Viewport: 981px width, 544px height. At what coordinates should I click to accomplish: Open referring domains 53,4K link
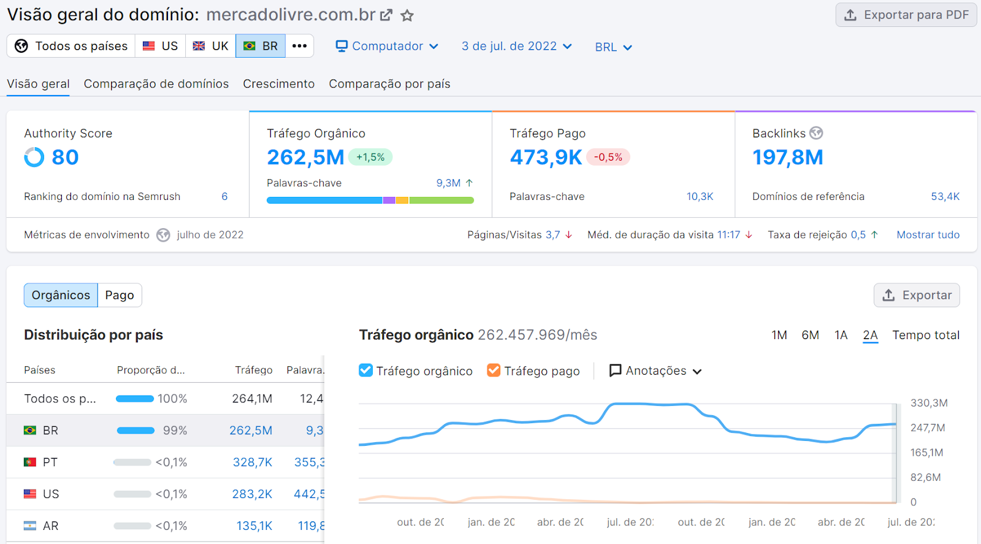(945, 196)
